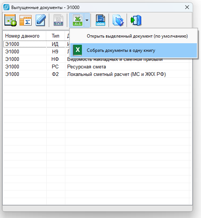The height and width of the screenshot is (218, 201).
Task: Click the blue stacked documents icon
Action: pos(118,20)
